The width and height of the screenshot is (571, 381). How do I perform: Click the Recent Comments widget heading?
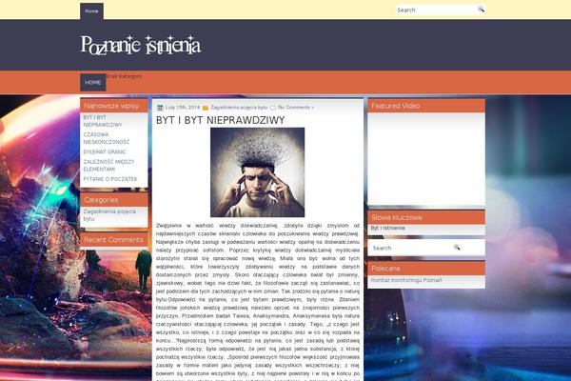point(113,239)
